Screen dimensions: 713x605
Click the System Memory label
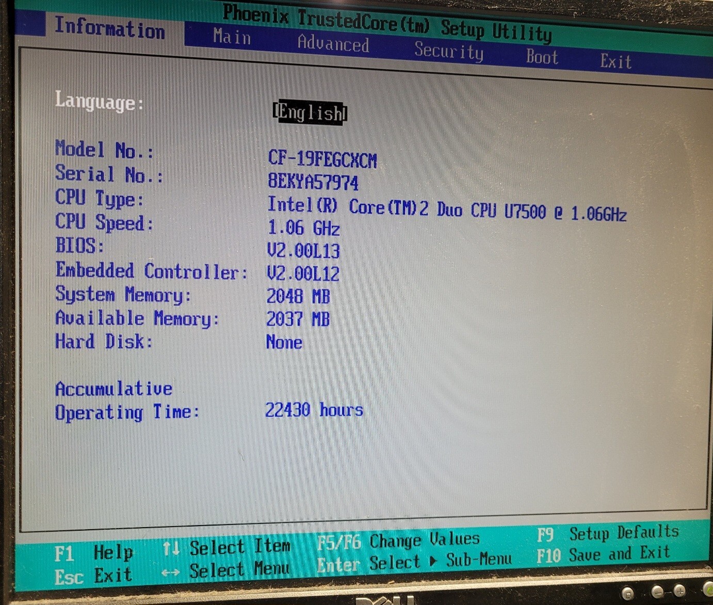(123, 295)
